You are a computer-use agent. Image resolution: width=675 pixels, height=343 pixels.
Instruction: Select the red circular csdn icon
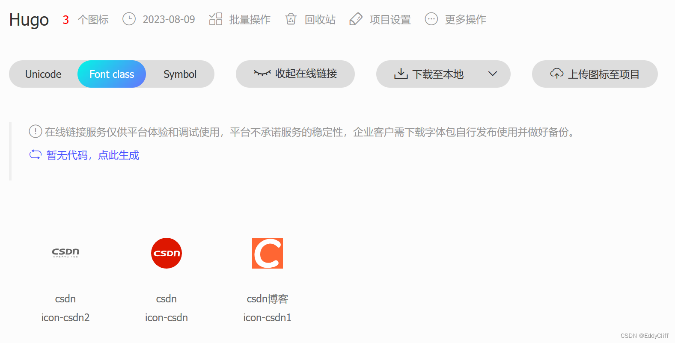click(x=167, y=253)
